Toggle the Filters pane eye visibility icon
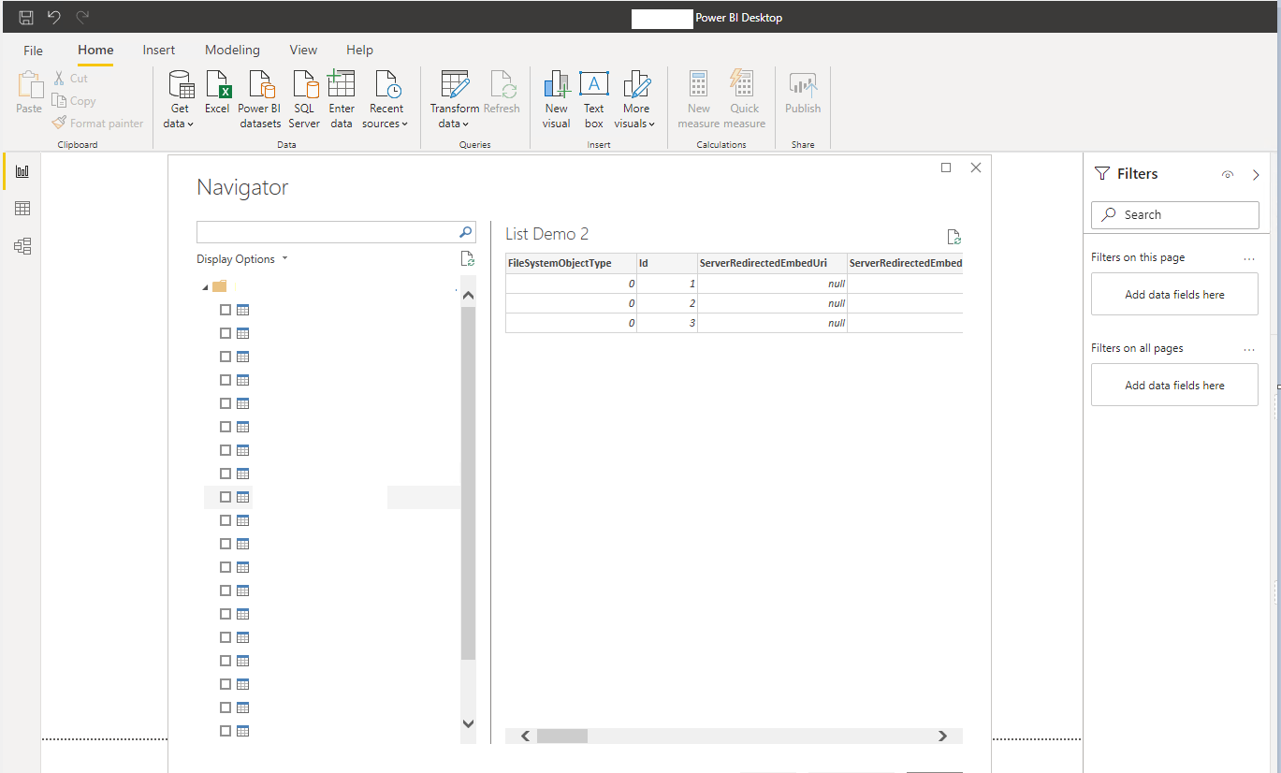This screenshot has width=1281, height=773. click(1228, 175)
